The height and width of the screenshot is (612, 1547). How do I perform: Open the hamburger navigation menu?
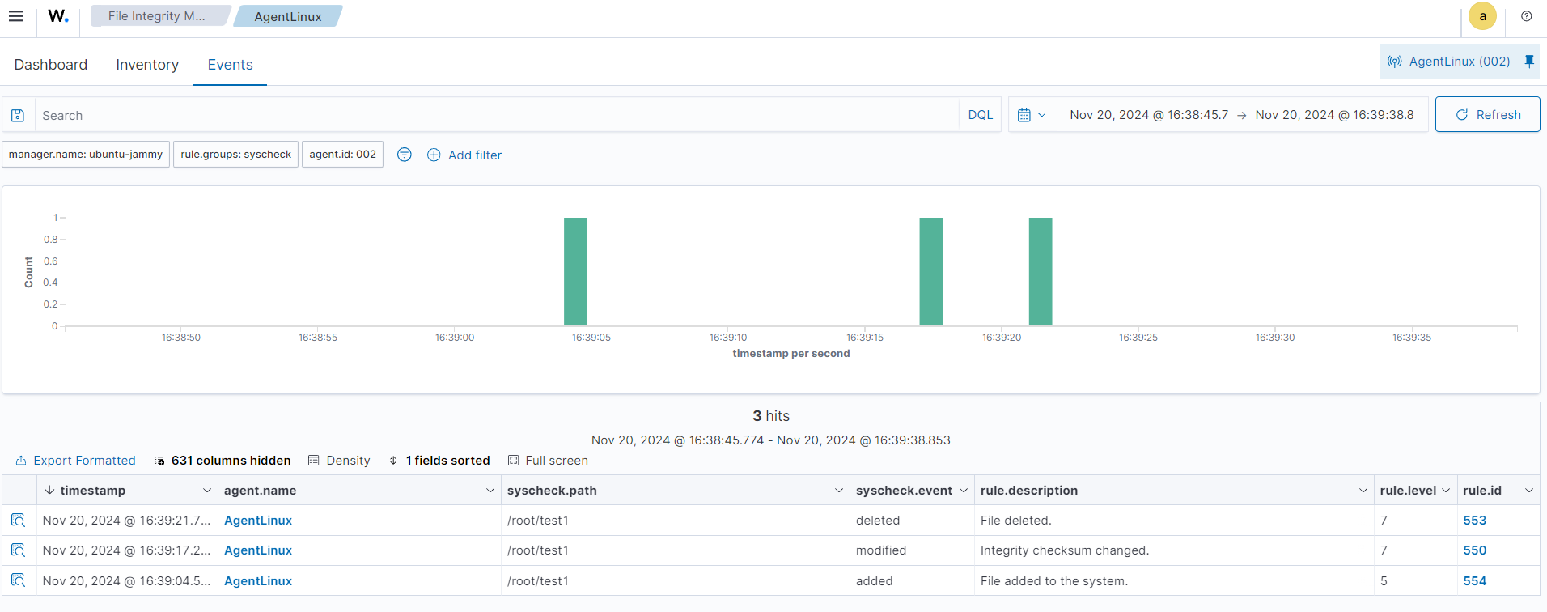click(15, 16)
